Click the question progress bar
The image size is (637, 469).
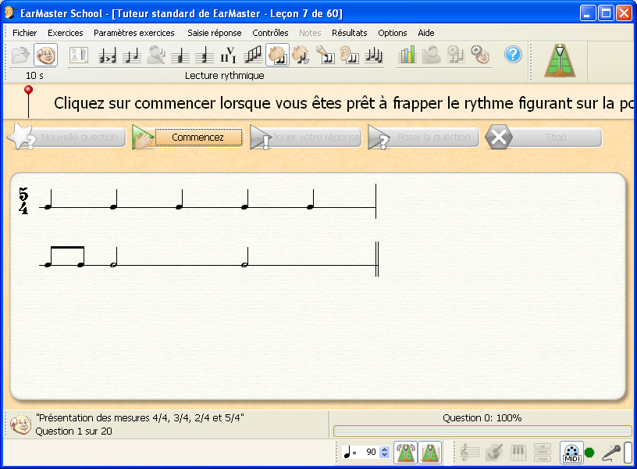click(482, 431)
